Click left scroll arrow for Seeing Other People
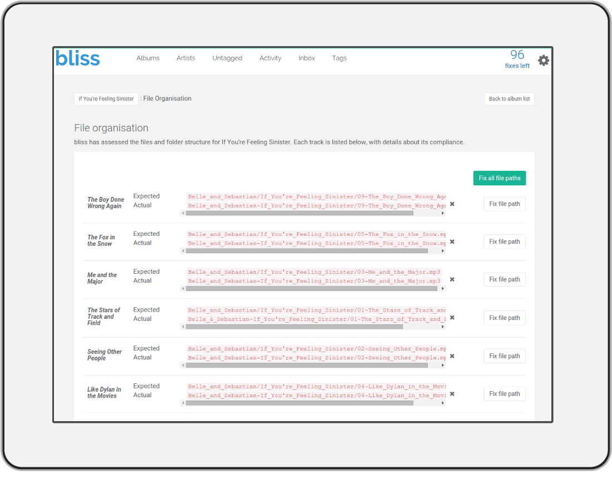 183,366
